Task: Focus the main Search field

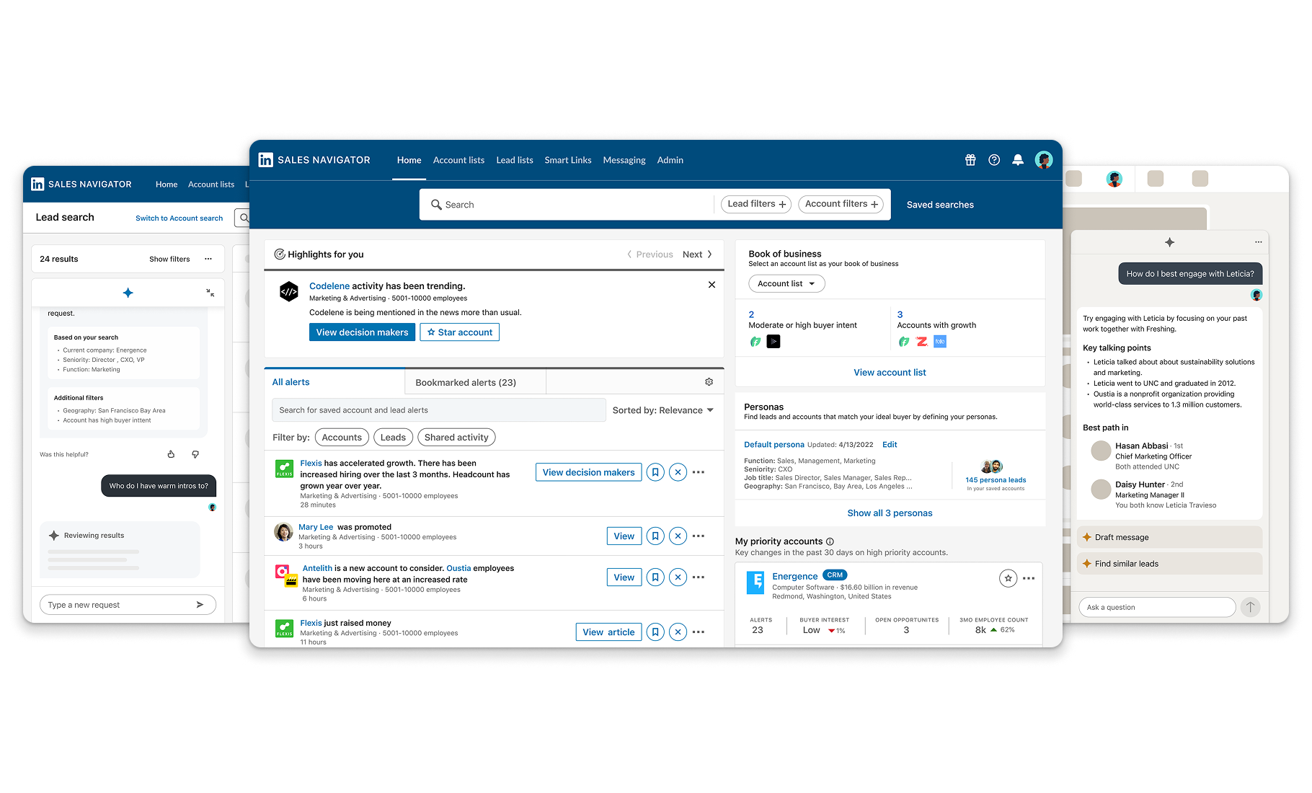Action: pyautogui.click(x=567, y=205)
